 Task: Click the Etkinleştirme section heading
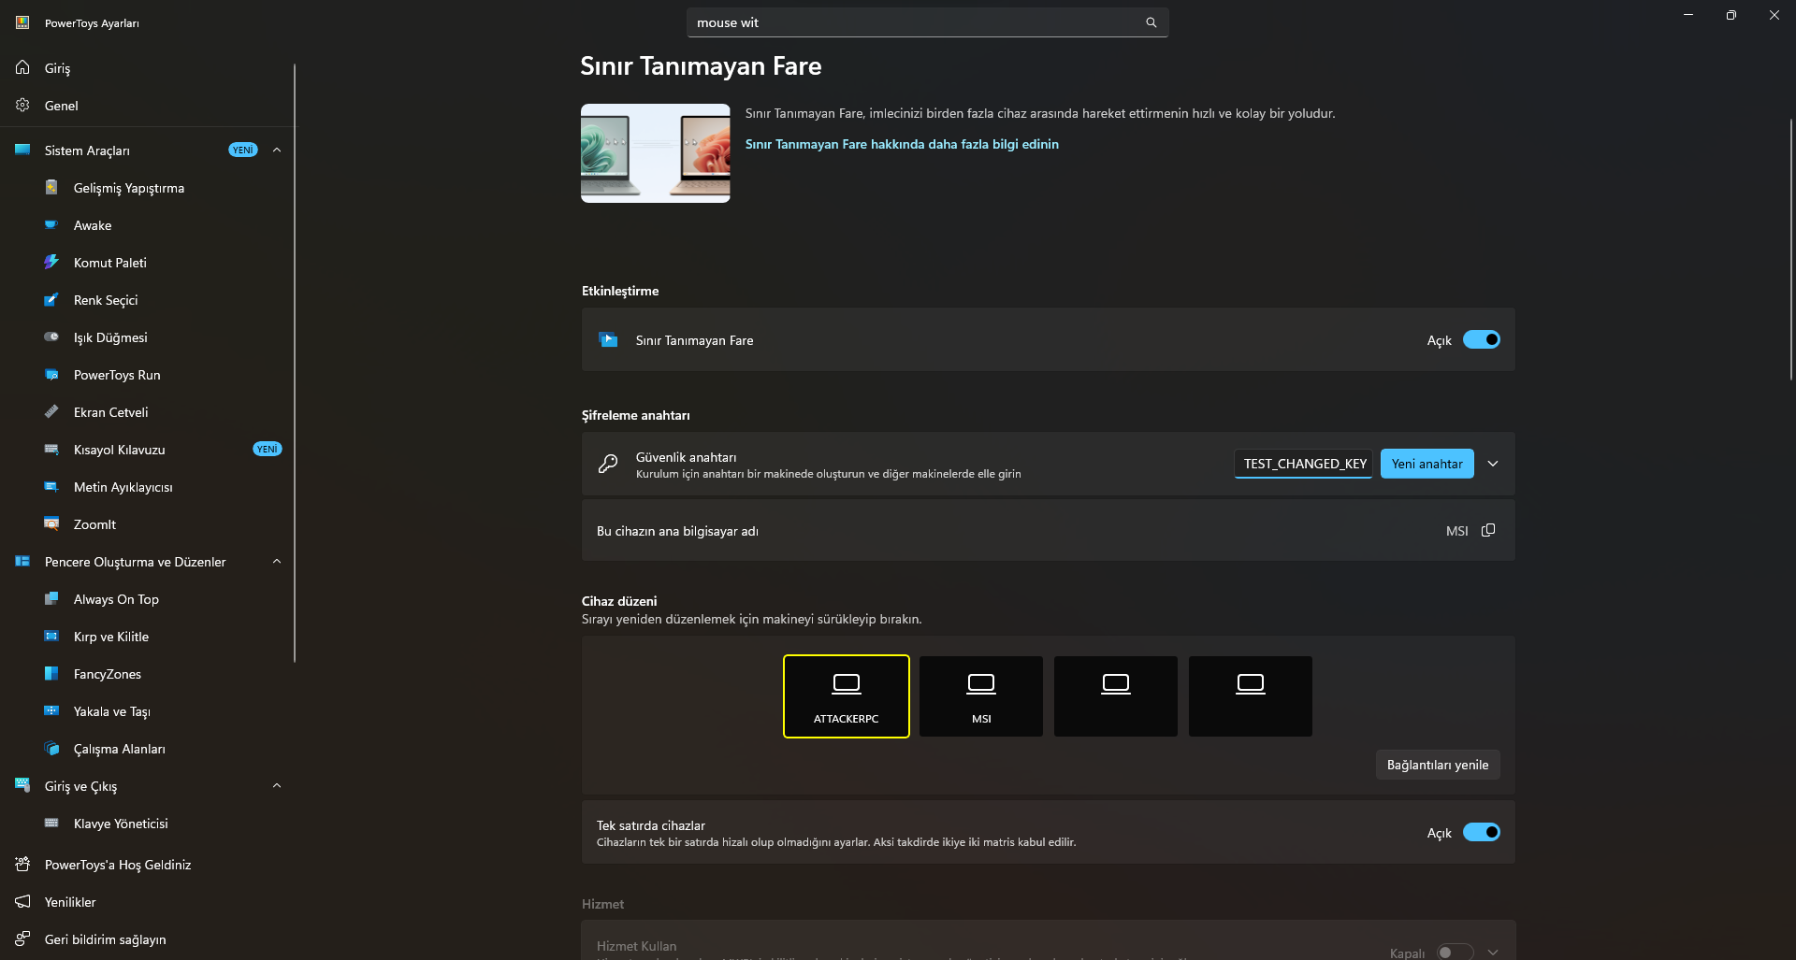[x=620, y=291]
